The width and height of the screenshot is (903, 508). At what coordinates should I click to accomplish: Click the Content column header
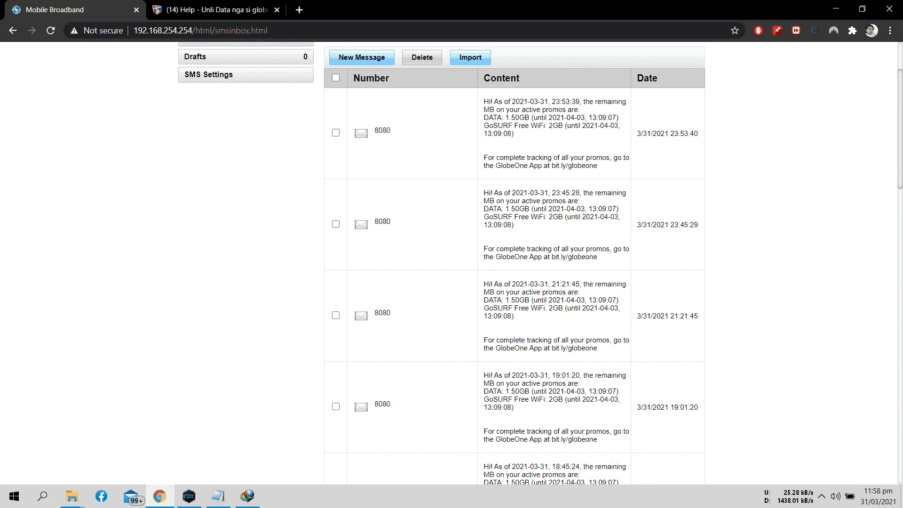(x=554, y=78)
